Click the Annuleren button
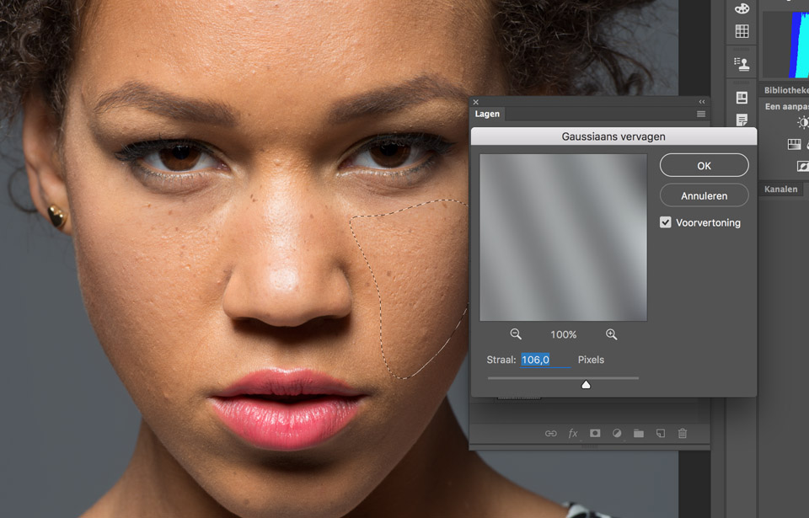Screen dimensions: 809x518 click(x=704, y=195)
